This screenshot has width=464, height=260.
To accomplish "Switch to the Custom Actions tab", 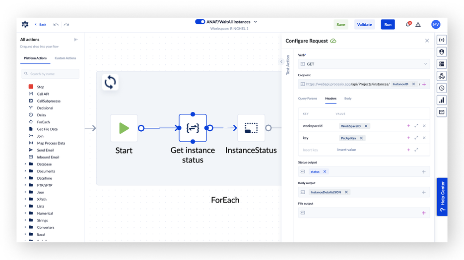I will 65,58.
